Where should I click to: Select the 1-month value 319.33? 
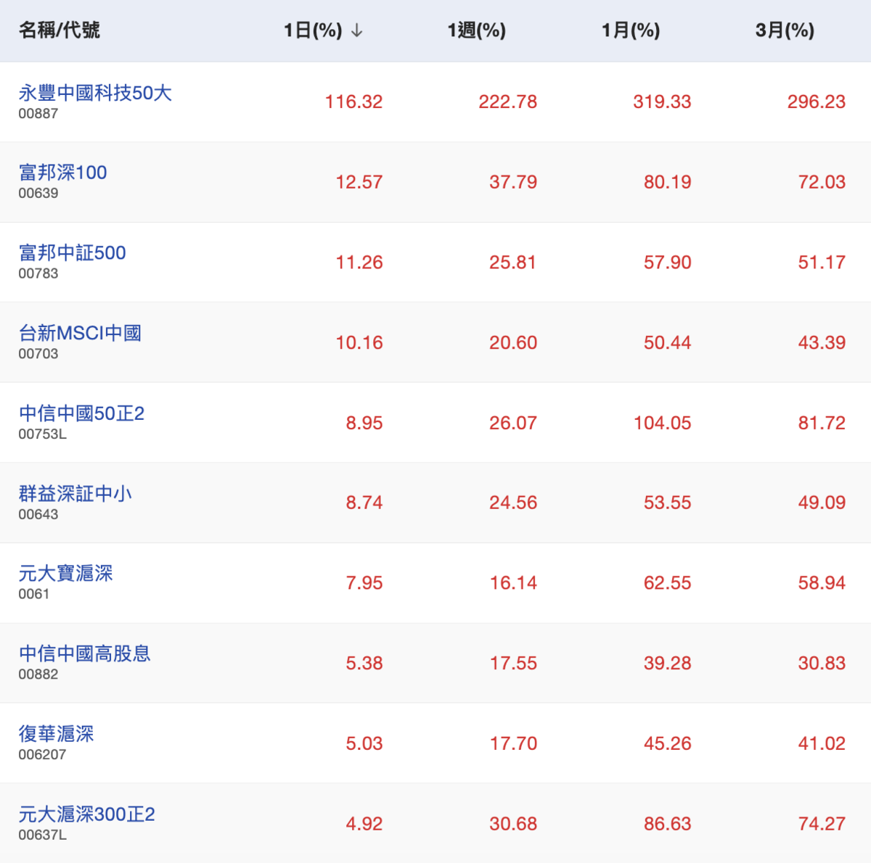(x=662, y=102)
